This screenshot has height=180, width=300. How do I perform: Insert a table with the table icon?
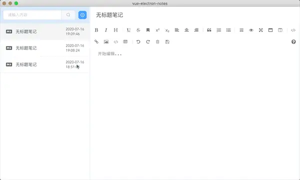pos(125,41)
